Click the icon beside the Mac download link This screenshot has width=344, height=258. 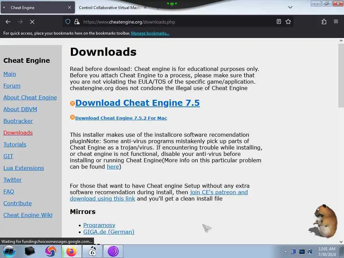73,117
